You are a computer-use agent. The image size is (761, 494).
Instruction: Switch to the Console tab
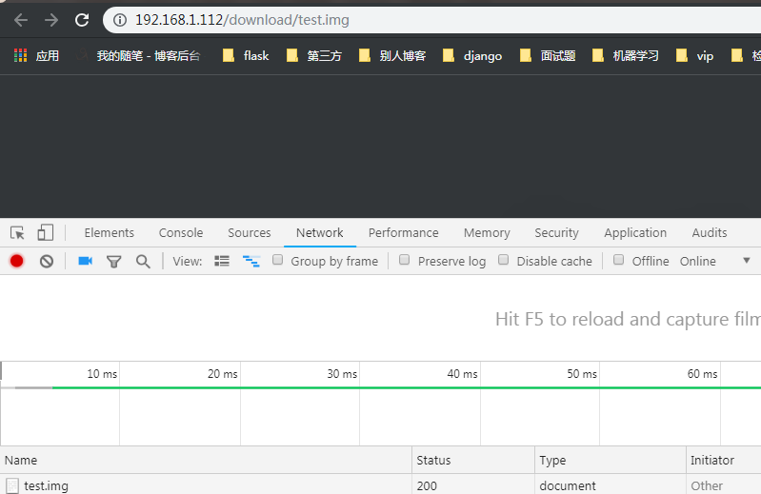(x=181, y=232)
